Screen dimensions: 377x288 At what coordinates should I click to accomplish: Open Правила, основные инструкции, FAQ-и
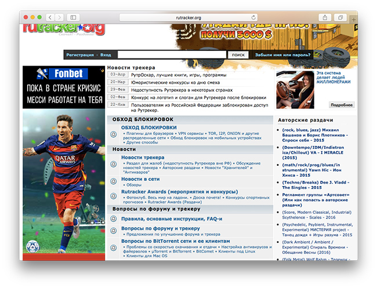[x=172, y=219]
